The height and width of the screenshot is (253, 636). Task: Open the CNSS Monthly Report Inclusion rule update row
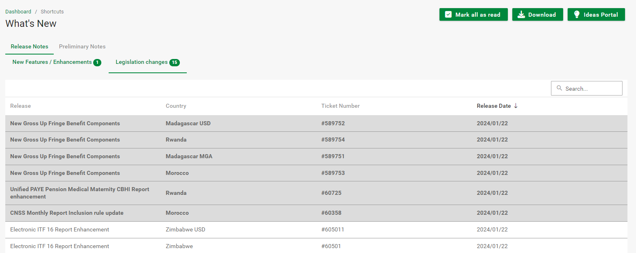[67, 213]
